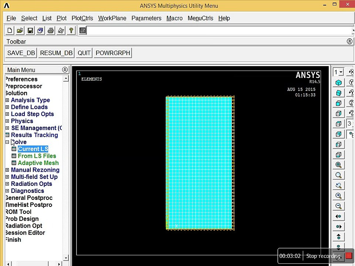Click the question mark Help icon
This screenshot has height=266, width=355.
(71, 31)
